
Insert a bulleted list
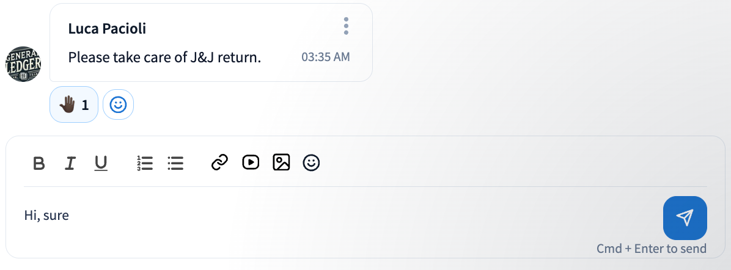click(x=175, y=163)
